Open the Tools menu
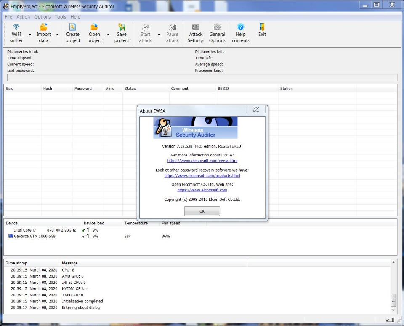404x326 pixels. click(60, 17)
